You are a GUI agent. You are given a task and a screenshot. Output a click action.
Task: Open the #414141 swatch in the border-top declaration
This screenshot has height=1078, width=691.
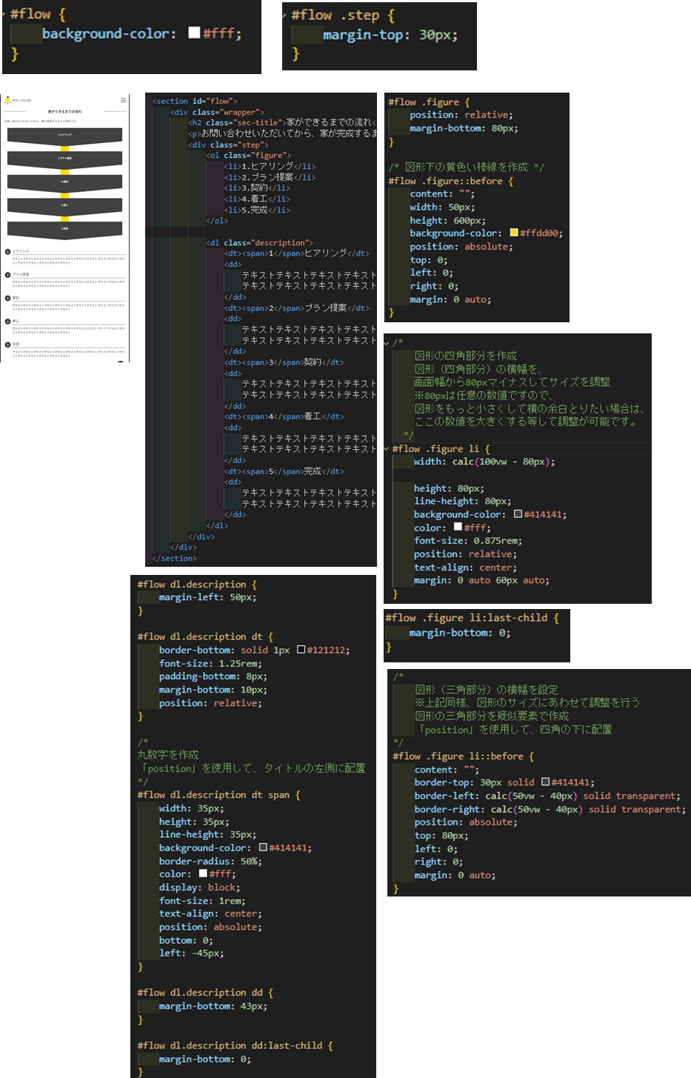[x=545, y=782]
